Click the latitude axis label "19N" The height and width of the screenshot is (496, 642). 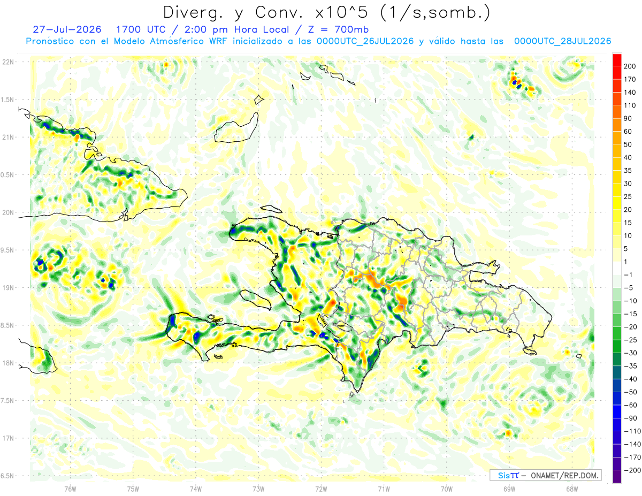tap(8, 287)
